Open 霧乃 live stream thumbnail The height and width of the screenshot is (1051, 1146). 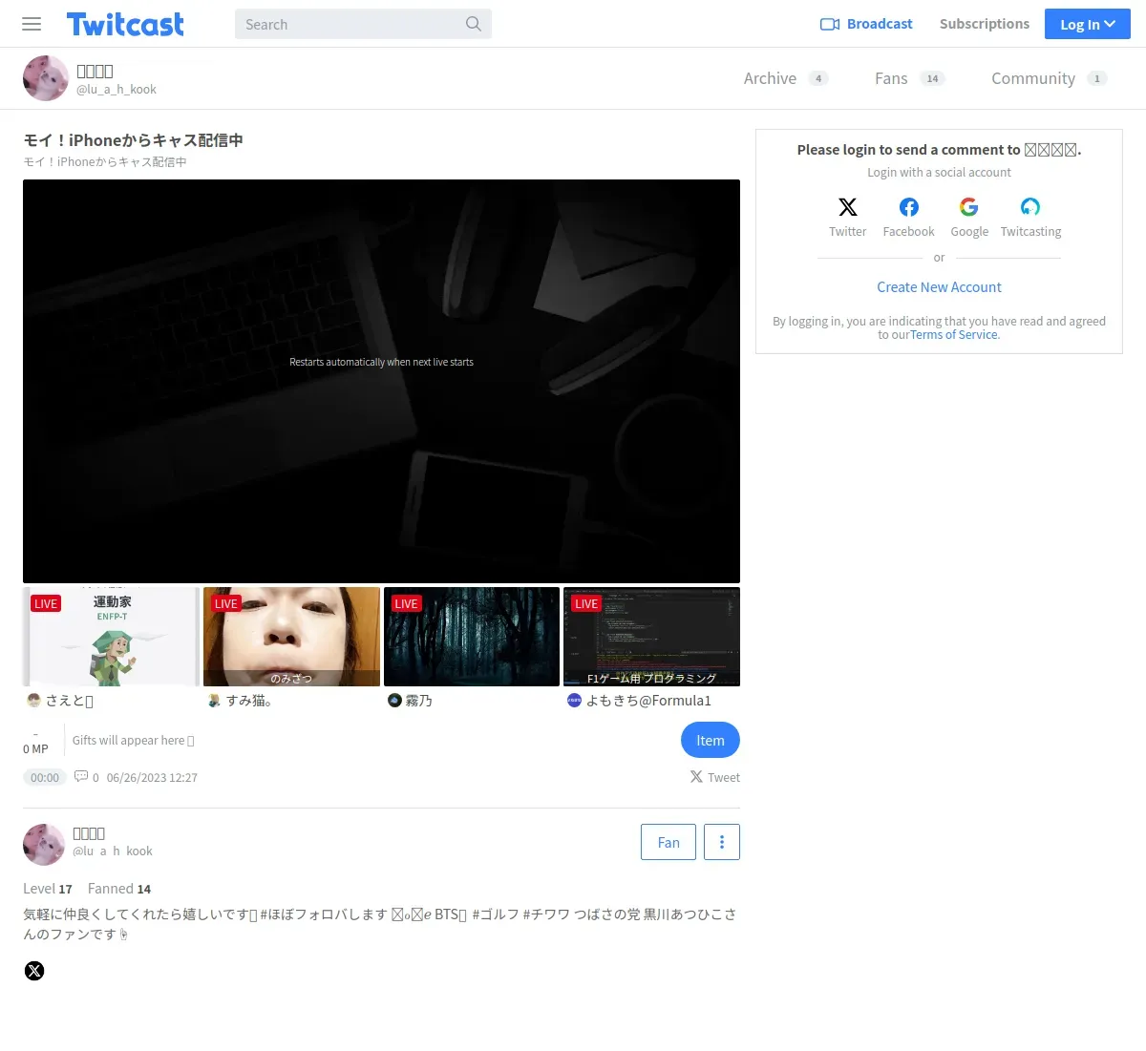click(472, 637)
